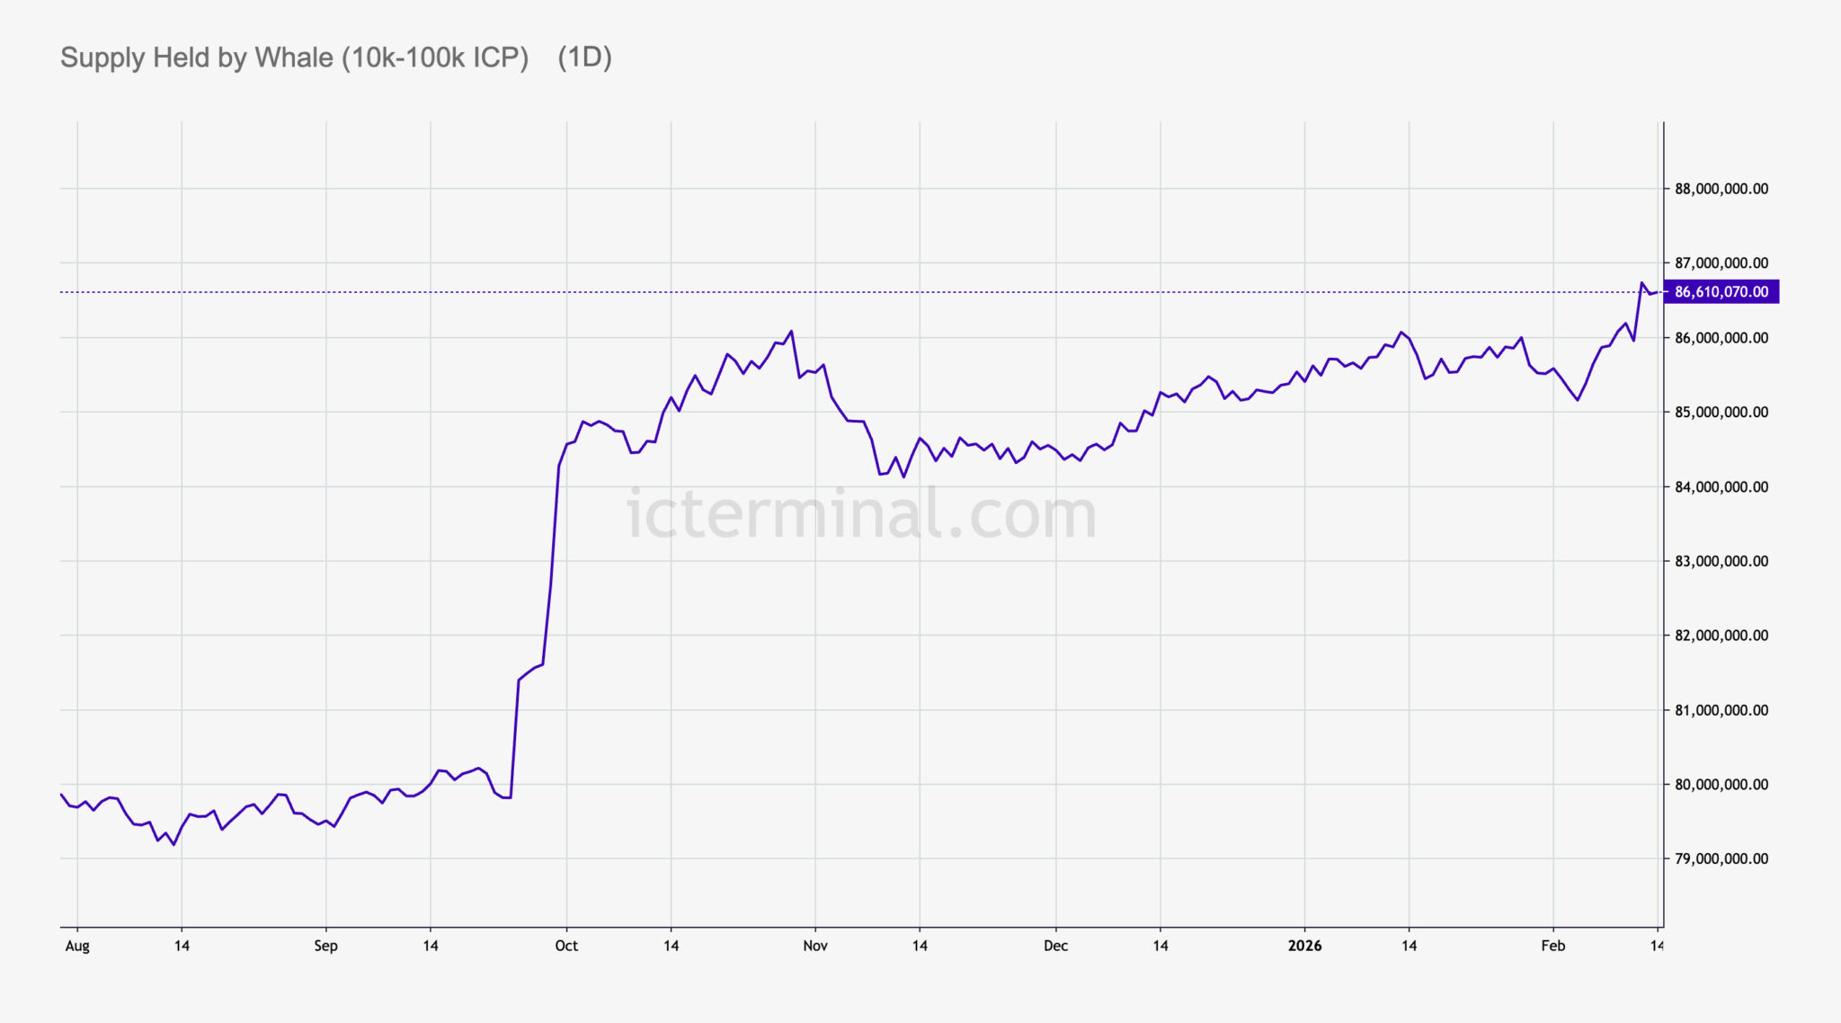This screenshot has width=1841, height=1023.
Task: Click the 86,610,070.00 current value tag
Action: 1721,292
